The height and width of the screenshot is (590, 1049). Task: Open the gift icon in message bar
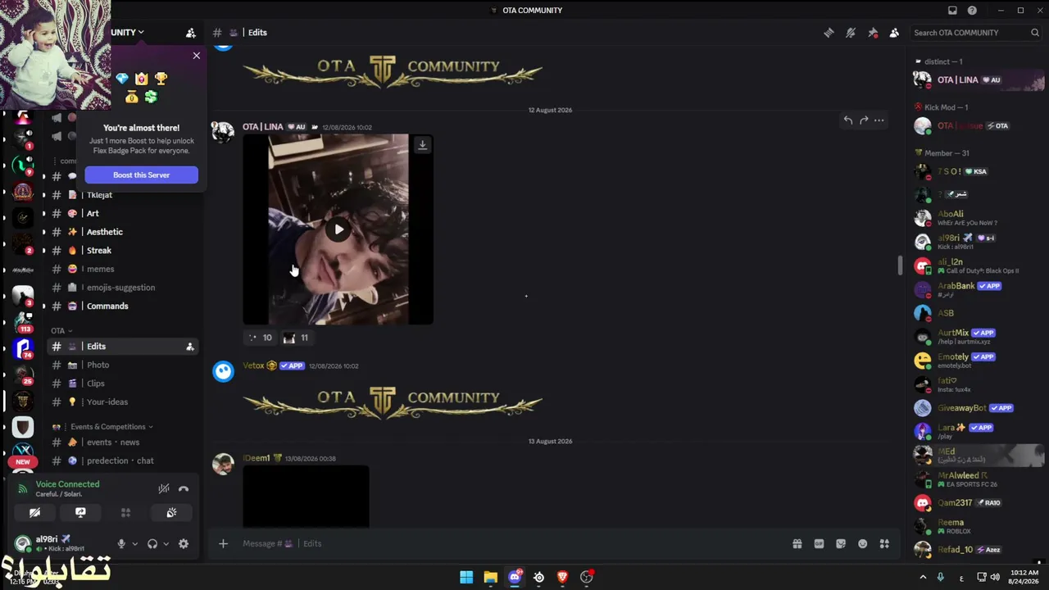(797, 543)
